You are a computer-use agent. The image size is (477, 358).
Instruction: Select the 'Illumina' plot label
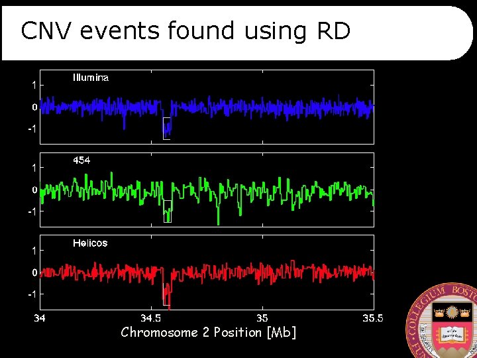pos(91,78)
